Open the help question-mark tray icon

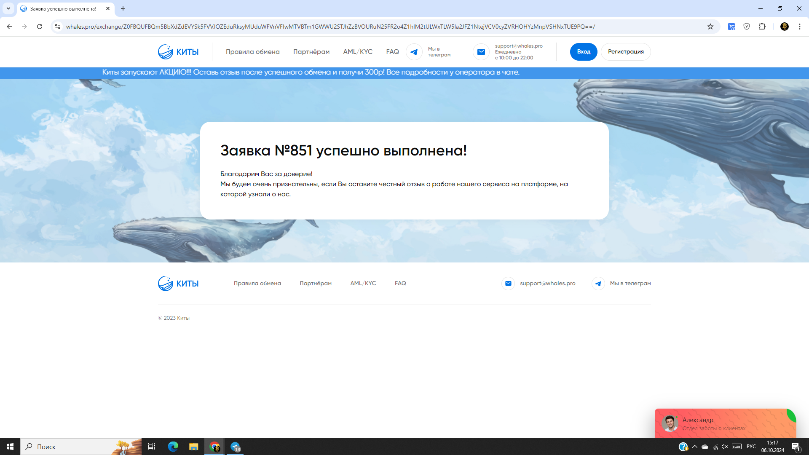[683, 447]
